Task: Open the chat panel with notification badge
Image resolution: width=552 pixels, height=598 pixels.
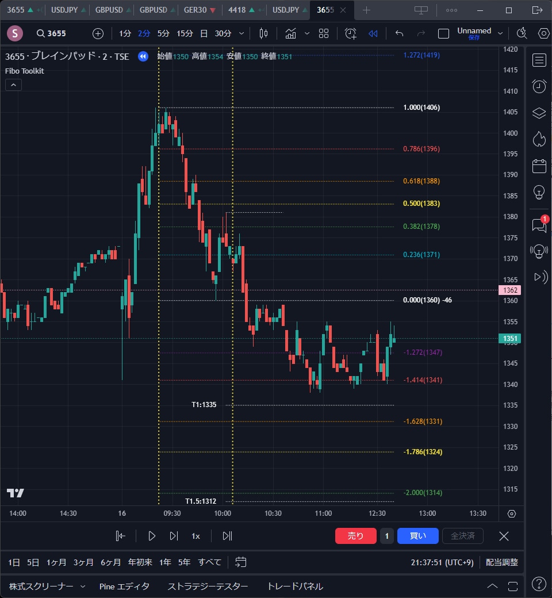Action: coord(539,225)
